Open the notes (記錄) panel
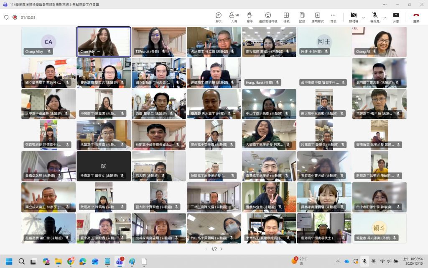The height and width of the screenshot is (268, 428). 302,17
